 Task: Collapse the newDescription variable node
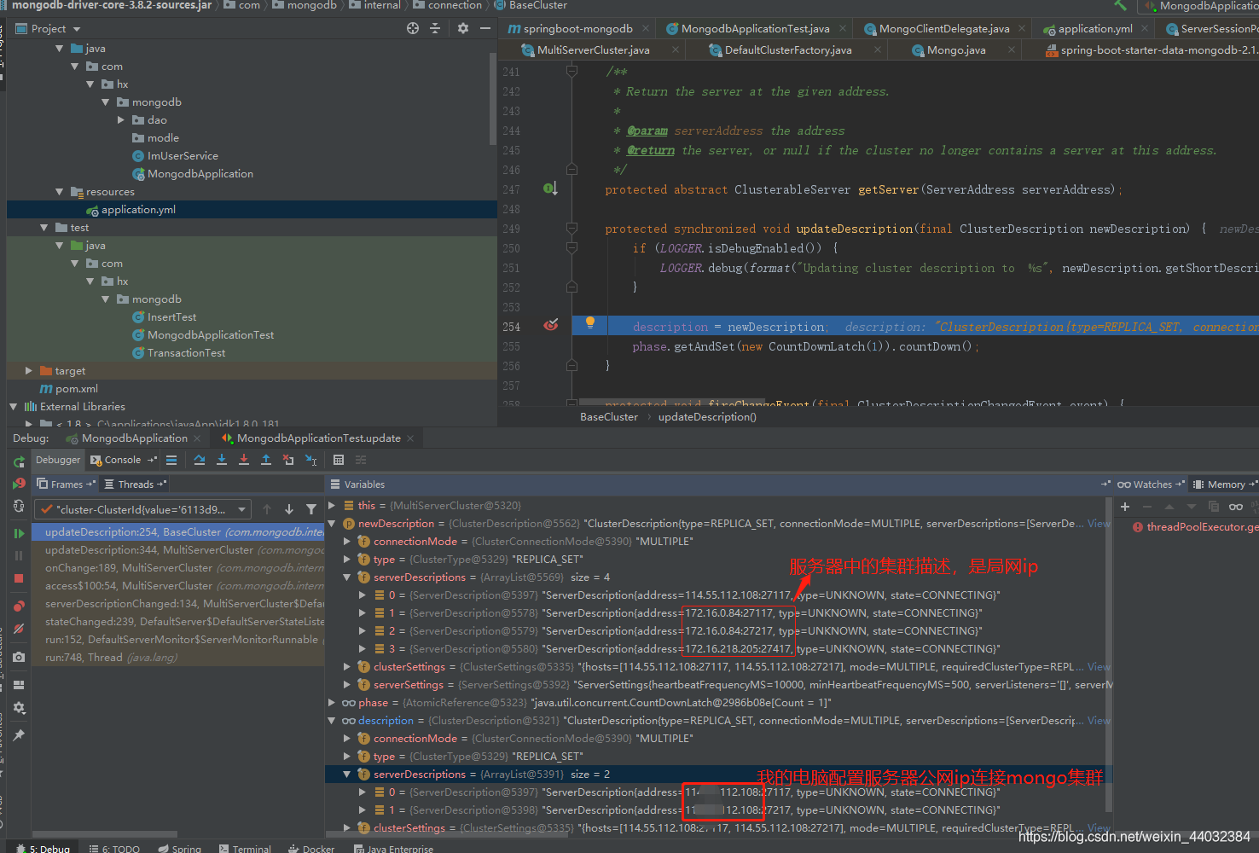coord(332,524)
